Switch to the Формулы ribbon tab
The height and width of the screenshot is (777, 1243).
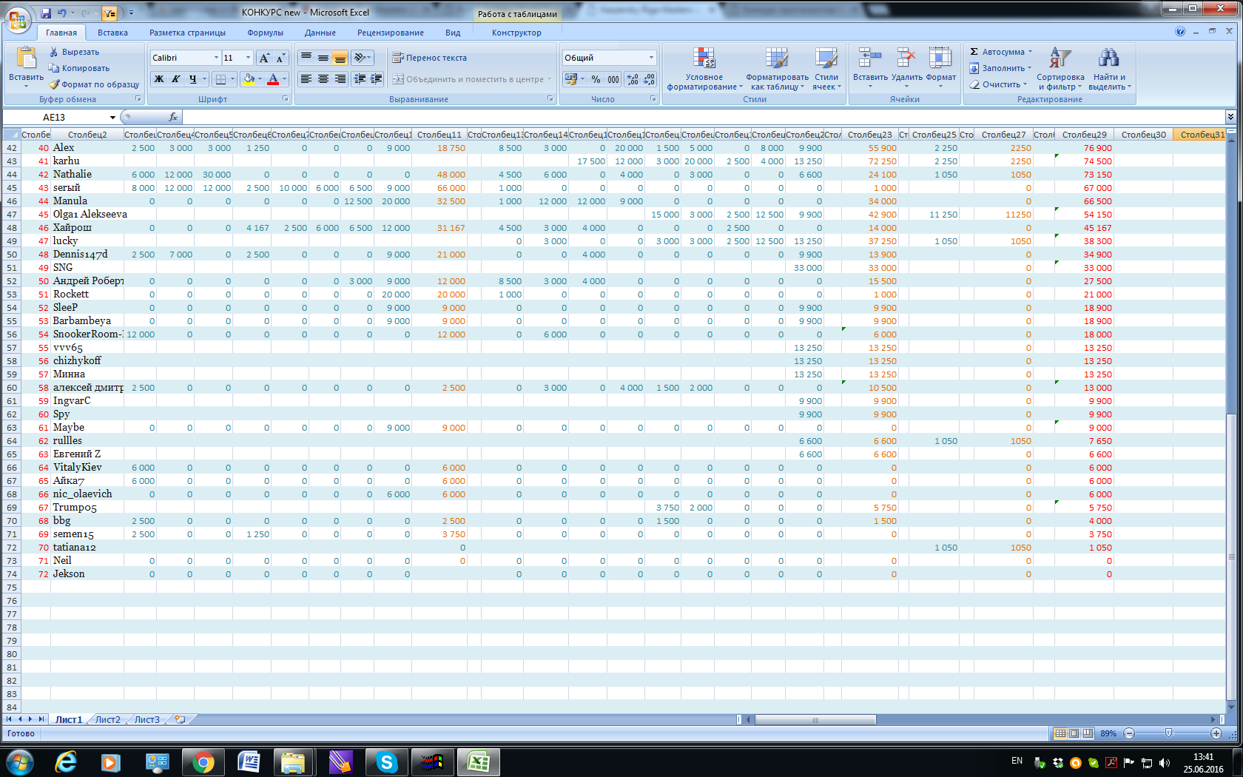265,33
